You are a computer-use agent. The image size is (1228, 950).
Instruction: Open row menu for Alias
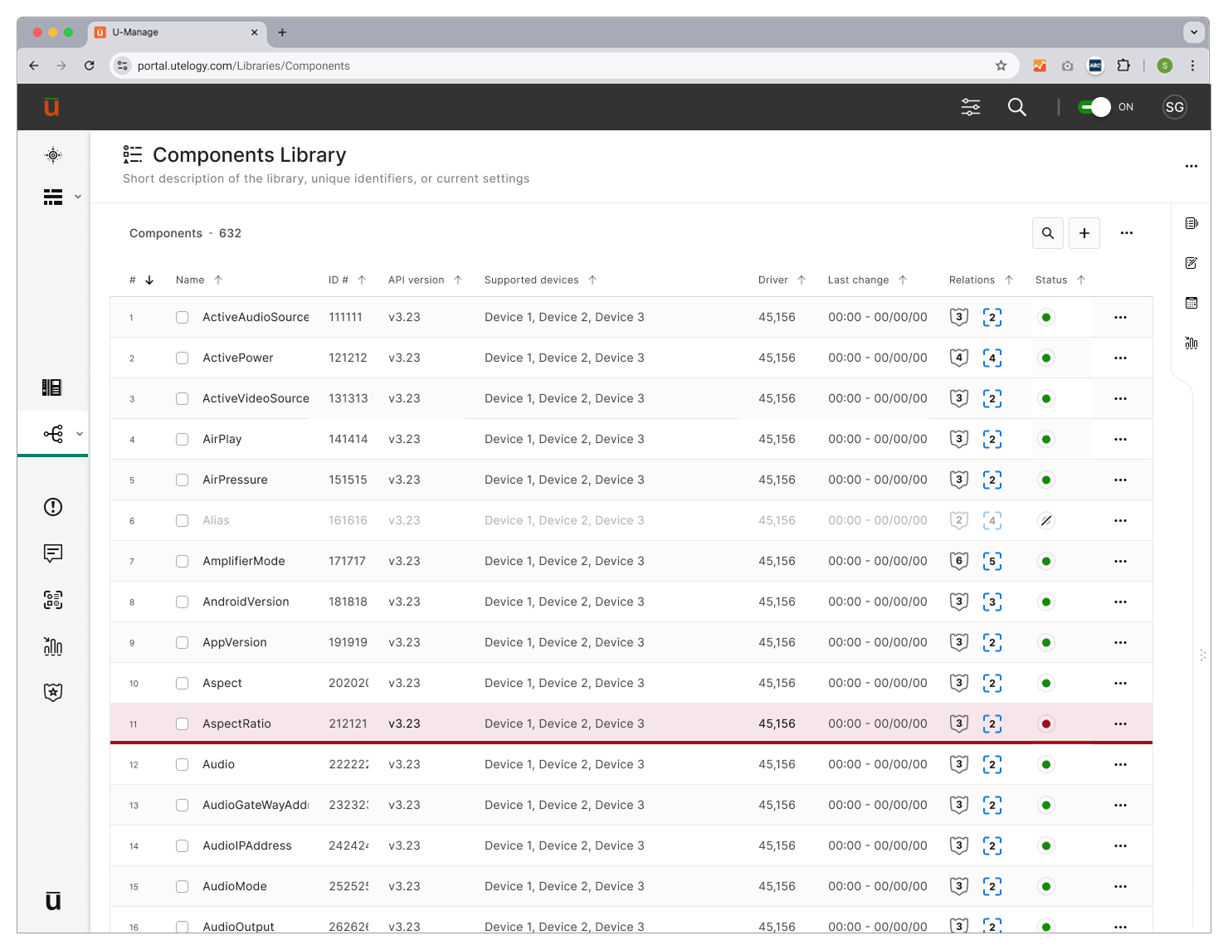coord(1120,521)
